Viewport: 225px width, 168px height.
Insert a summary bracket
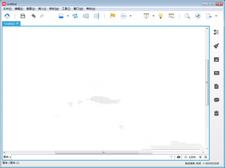96,16
